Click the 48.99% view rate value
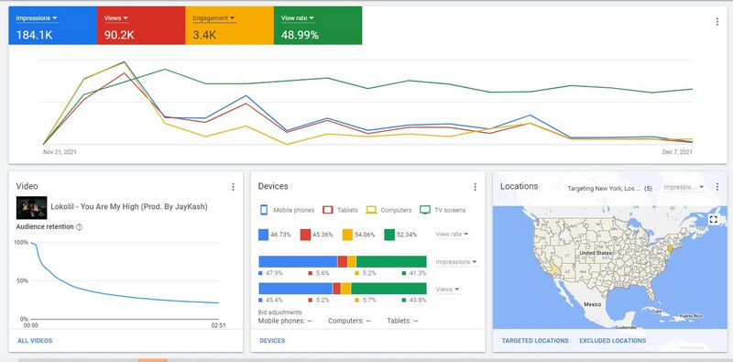This screenshot has width=733, height=362. click(300, 35)
